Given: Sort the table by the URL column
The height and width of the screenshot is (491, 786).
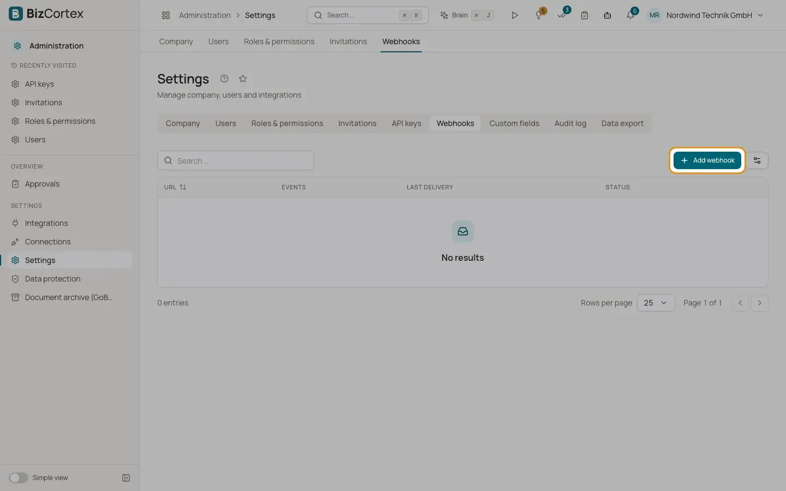Looking at the screenshot, I should point(175,187).
